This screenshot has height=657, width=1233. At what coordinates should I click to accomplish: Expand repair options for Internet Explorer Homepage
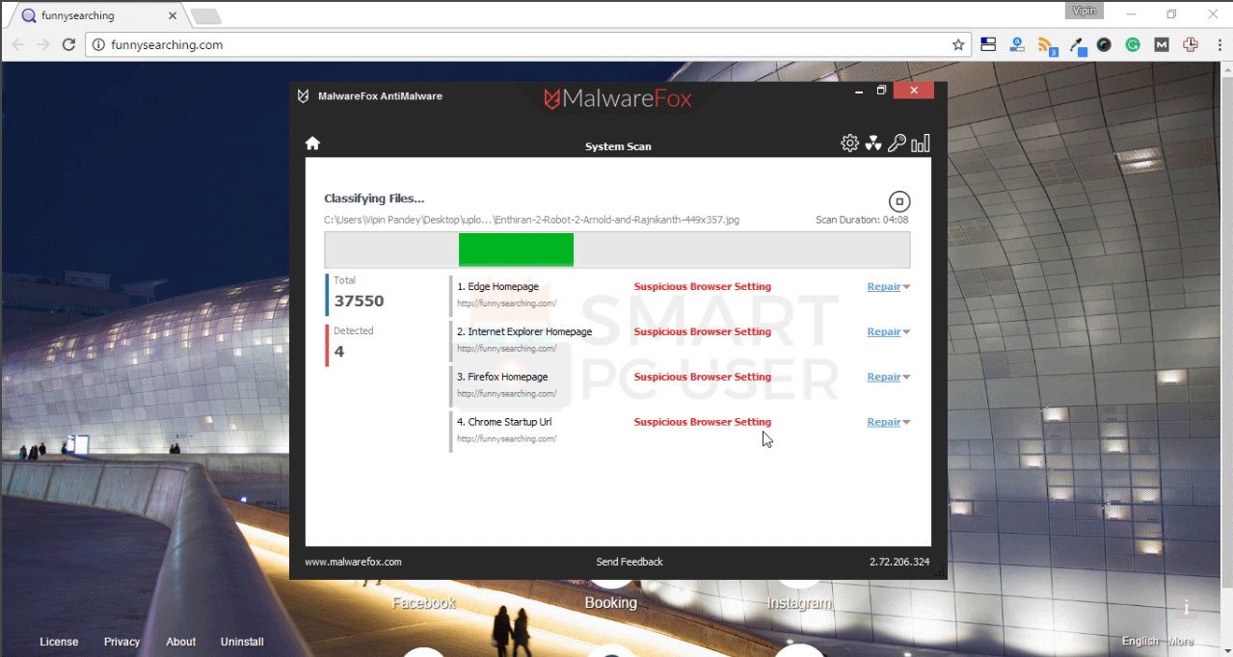[907, 332]
